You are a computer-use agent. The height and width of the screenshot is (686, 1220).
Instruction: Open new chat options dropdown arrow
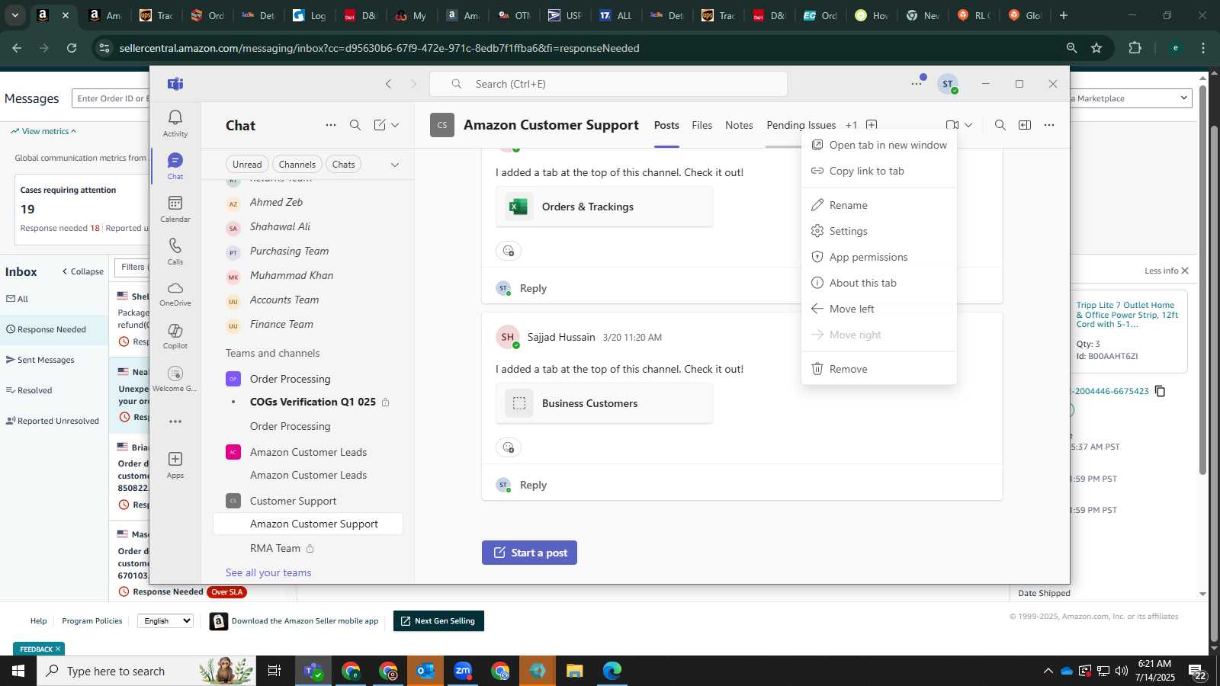[395, 125]
